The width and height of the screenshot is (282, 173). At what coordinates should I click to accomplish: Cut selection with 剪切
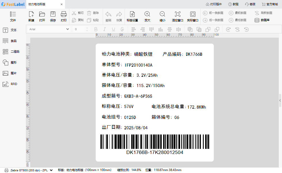[x=78, y=13]
